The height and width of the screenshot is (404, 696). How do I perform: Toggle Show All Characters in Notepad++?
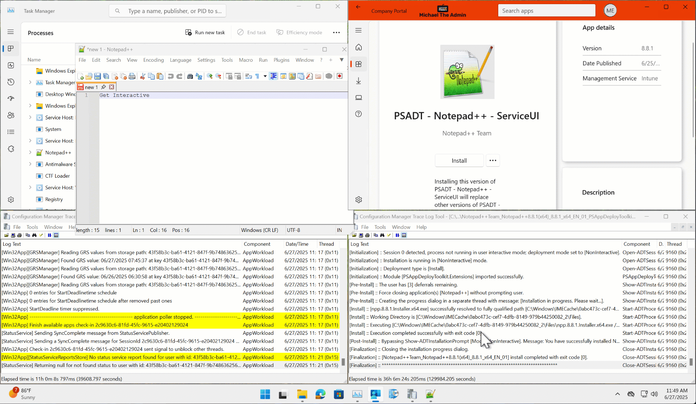pos(257,76)
